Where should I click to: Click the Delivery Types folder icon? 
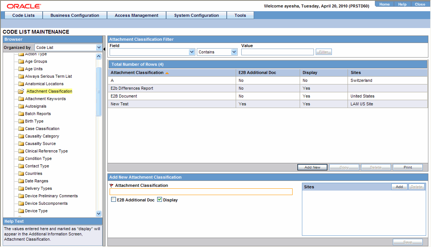tap(21, 189)
